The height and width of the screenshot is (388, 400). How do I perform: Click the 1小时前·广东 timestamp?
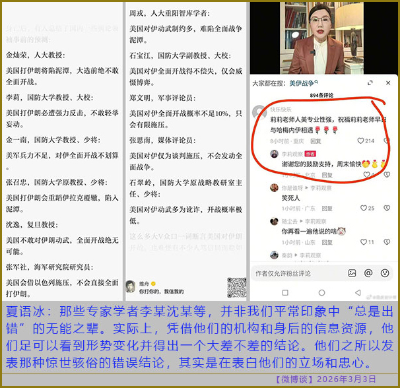(298, 209)
